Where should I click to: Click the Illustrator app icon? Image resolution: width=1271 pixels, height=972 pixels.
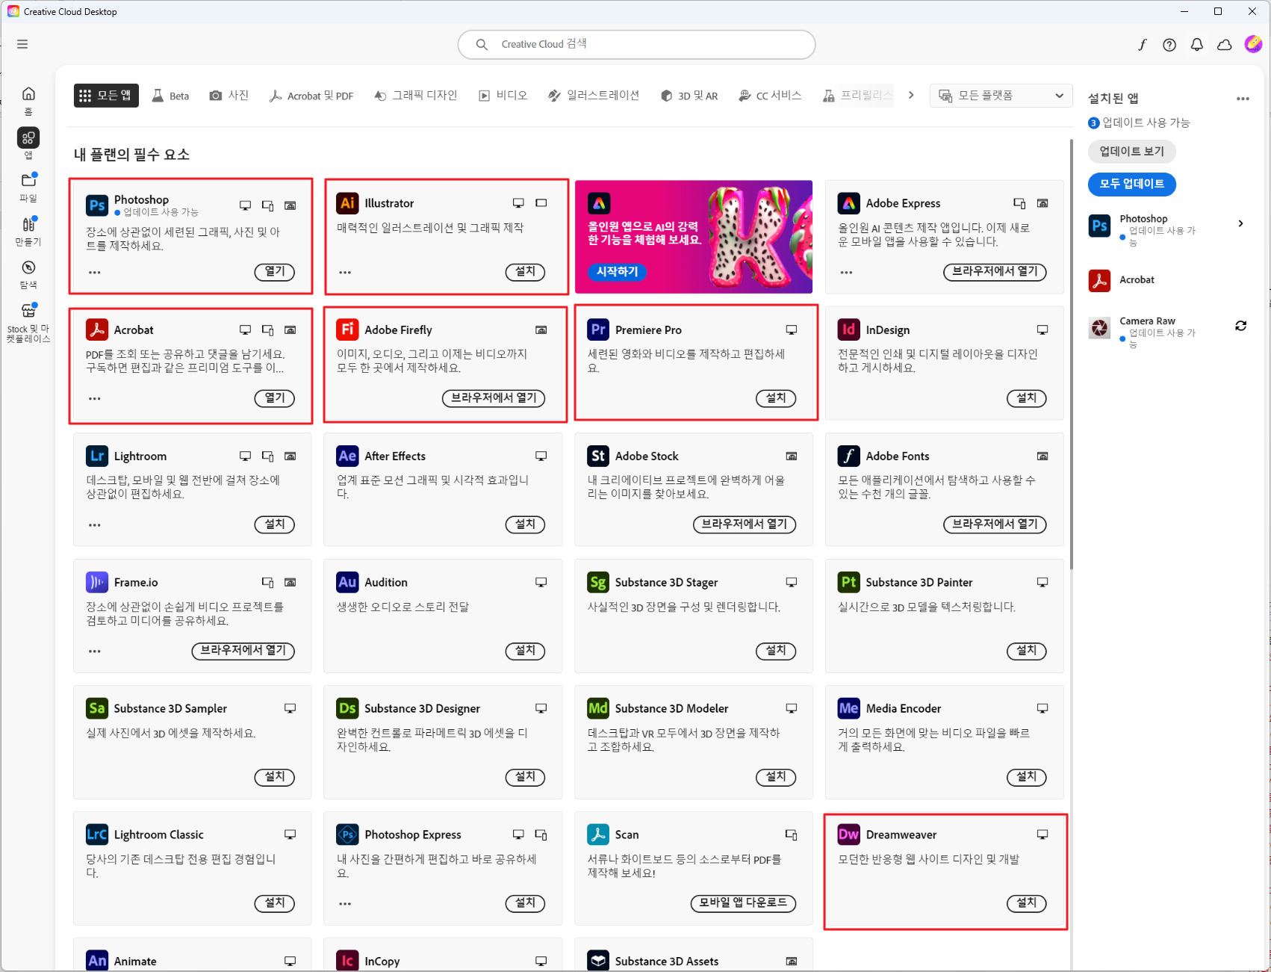[x=348, y=203]
